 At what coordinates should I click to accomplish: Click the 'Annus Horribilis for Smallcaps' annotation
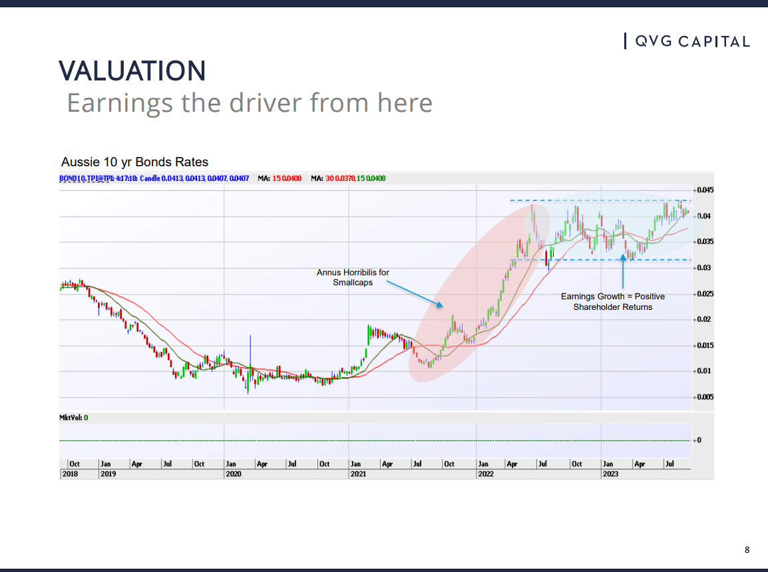(x=352, y=277)
